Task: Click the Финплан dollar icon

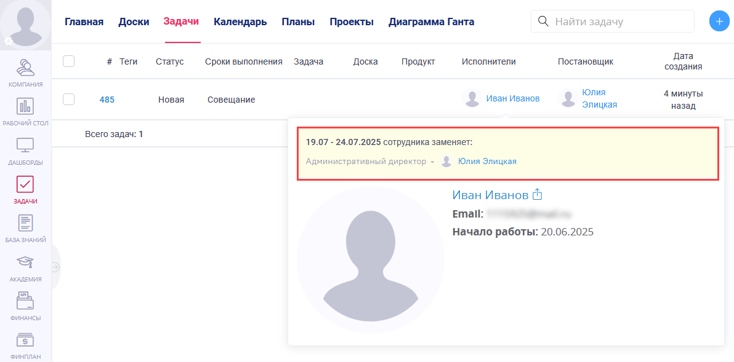Action: click(x=25, y=341)
